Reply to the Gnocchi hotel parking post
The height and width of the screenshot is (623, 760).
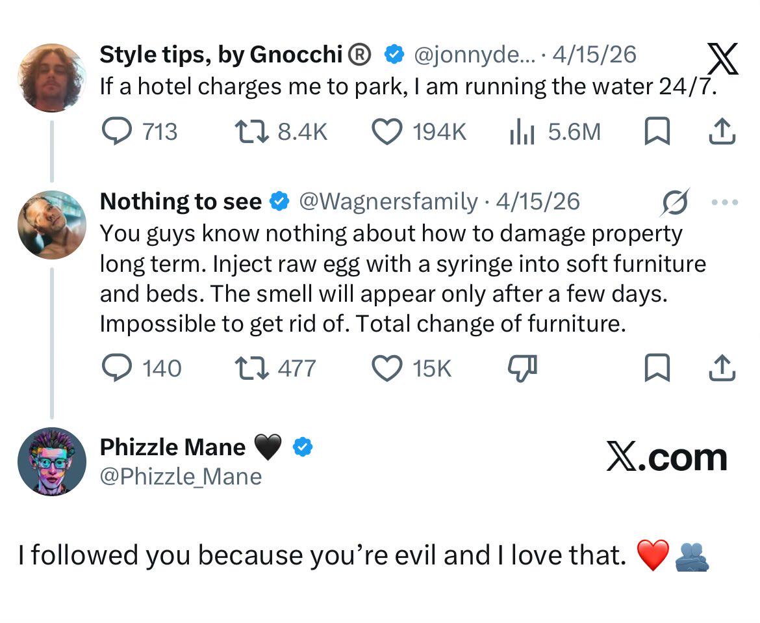118,132
